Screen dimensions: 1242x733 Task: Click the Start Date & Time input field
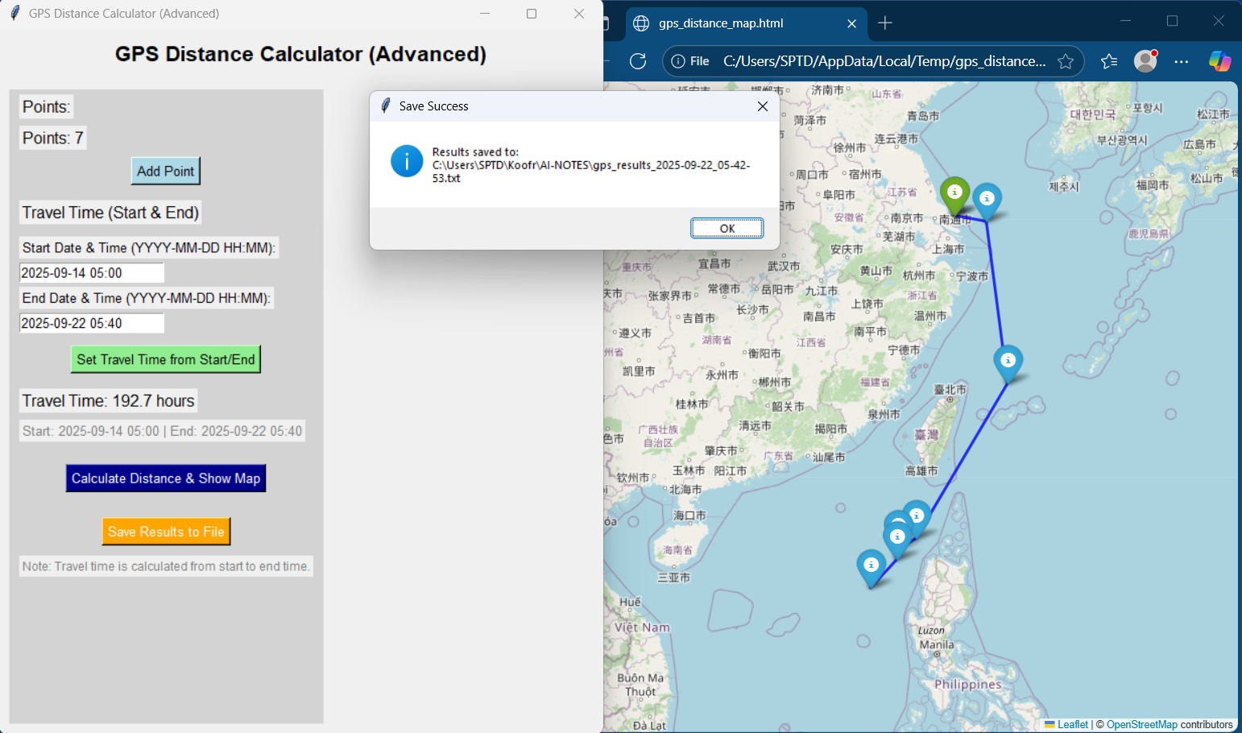(91, 272)
